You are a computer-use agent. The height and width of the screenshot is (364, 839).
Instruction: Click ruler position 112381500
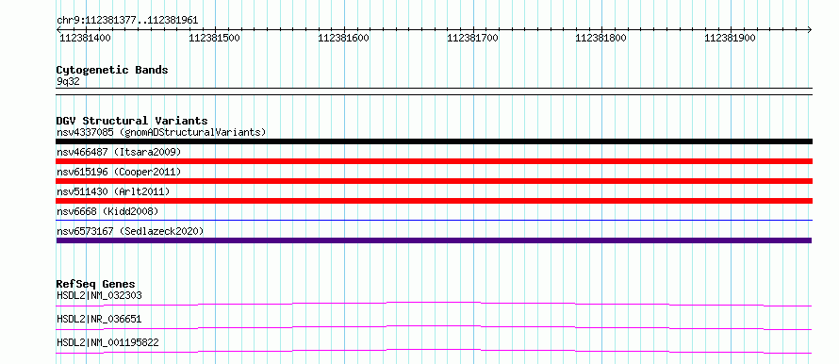coord(215,38)
